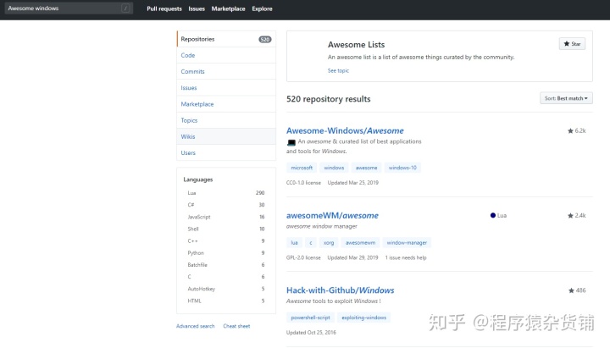Filter results by C++ language

coord(226,241)
